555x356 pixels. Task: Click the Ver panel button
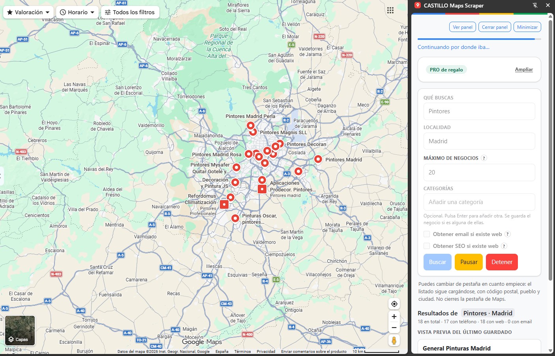click(x=463, y=27)
